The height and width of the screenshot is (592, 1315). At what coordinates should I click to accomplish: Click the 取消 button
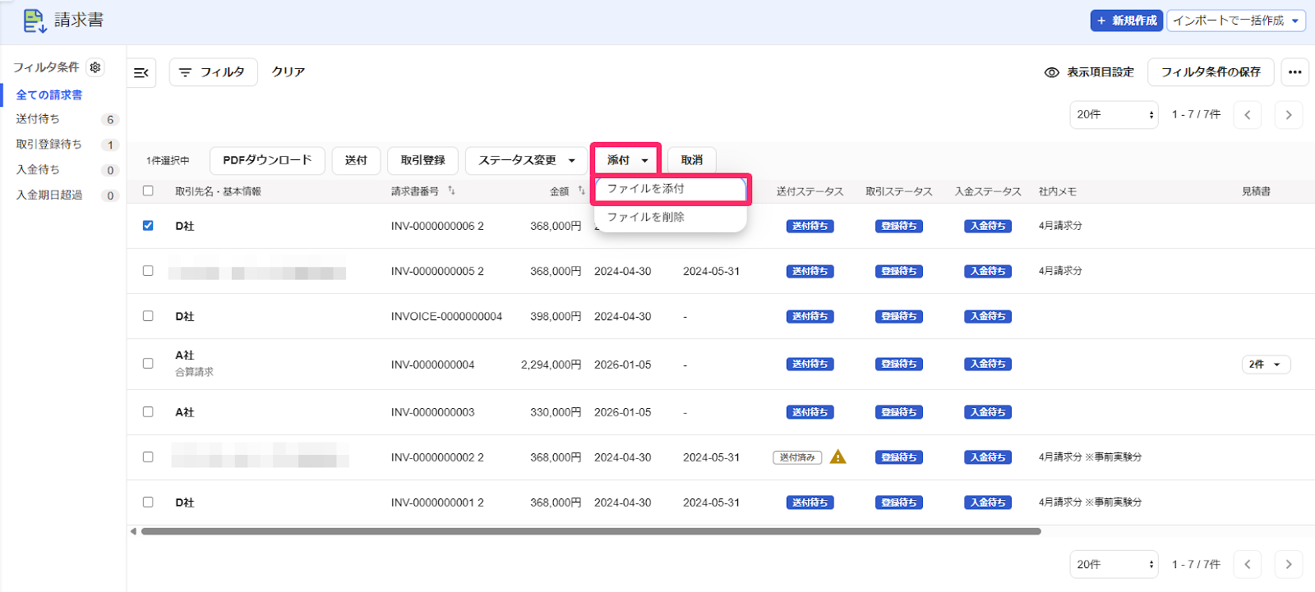(691, 160)
